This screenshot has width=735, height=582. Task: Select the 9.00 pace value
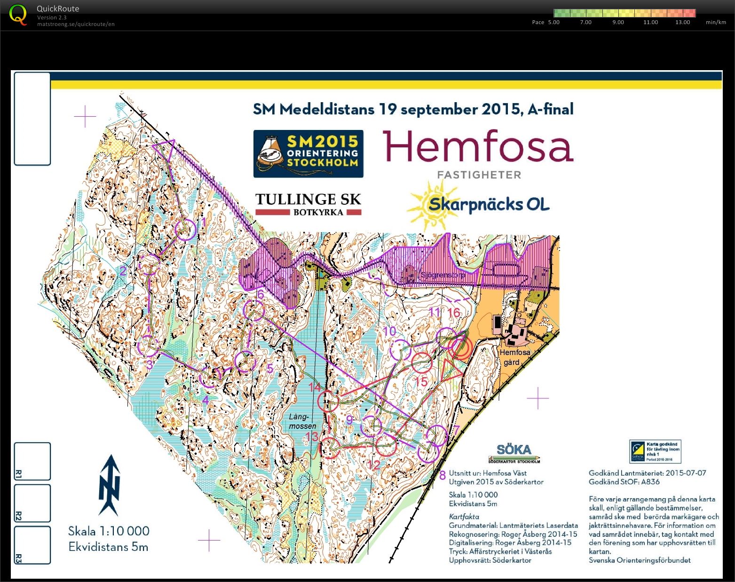click(x=618, y=22)
